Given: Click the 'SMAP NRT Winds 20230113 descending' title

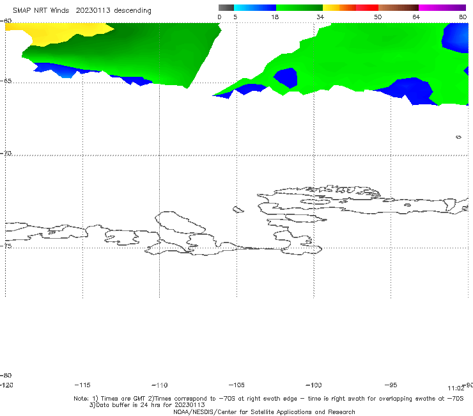Looking at the screenshot, I should pyautogui.click(x=82, y=11).
